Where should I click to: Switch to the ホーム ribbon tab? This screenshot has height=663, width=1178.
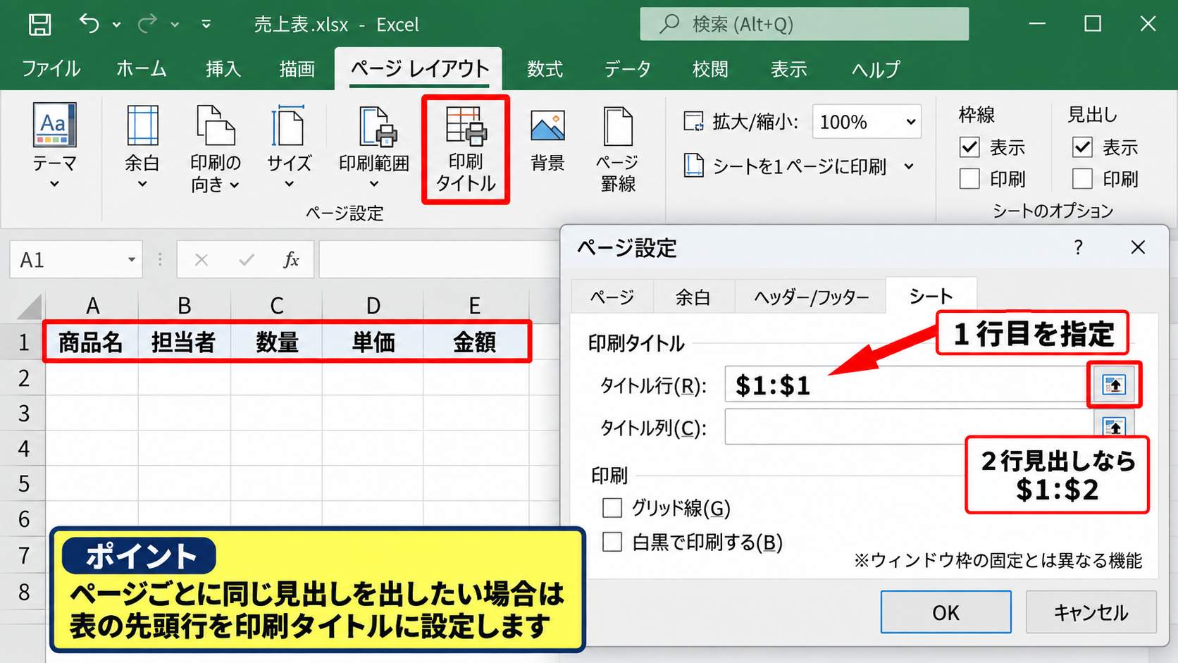coord(141,69)
